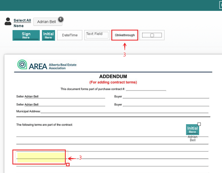Select the checkbox field tool

tap(152, 35)
